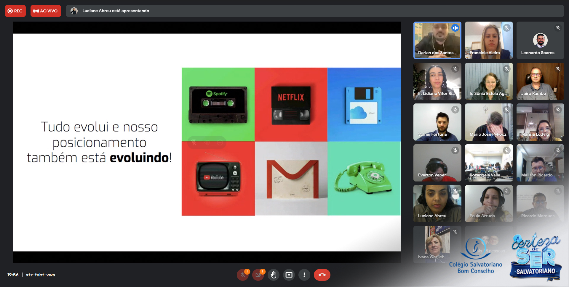Hang up with the red end call button
Screen dimensions: 569x287
pos(322,275)
